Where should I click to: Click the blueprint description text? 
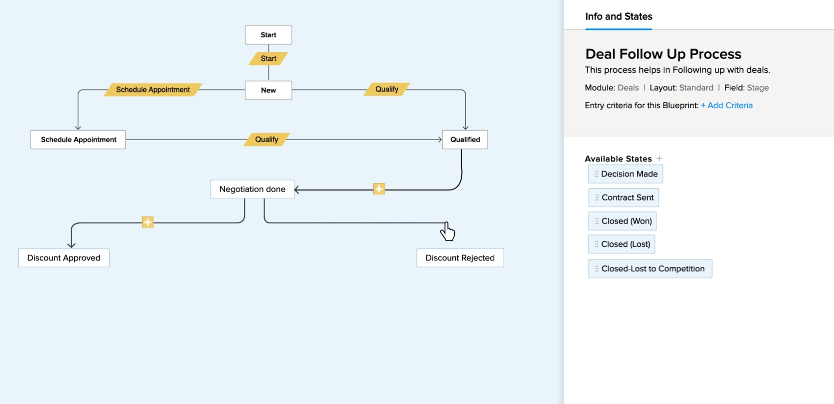pyautogui.click(x=677, y=70)
